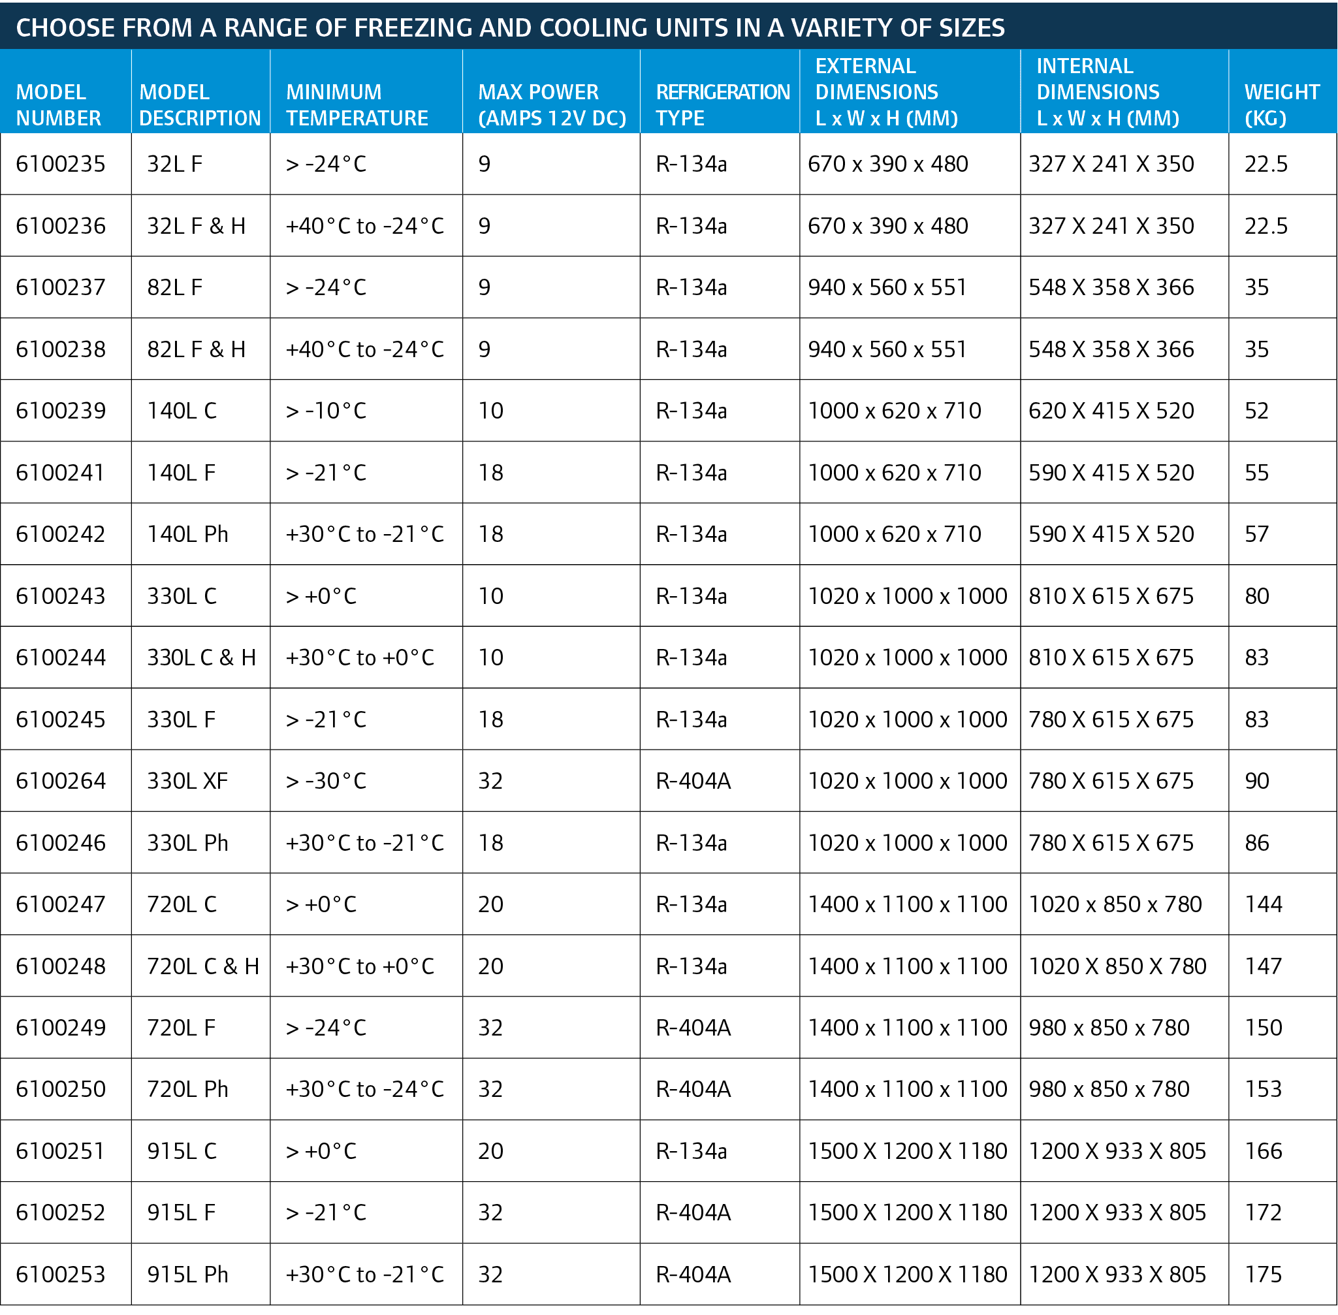Select model number 6100246
Screen dimensions: 1338x1315
pos(61,842)
